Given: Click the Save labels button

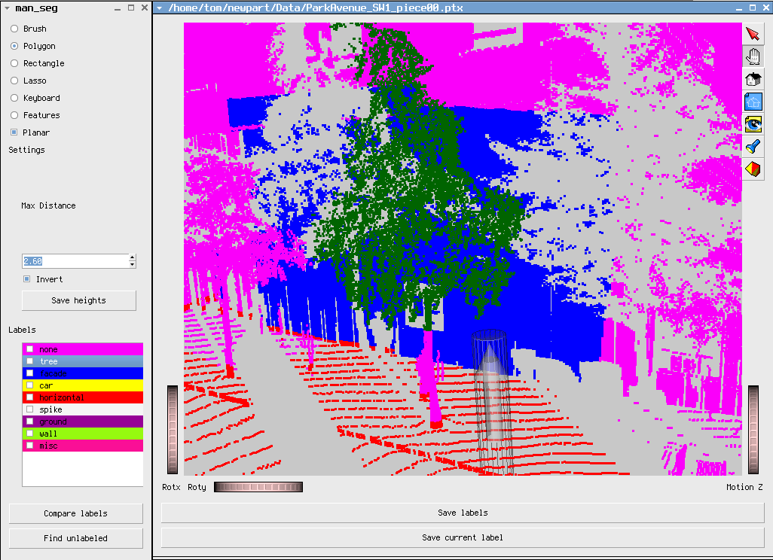Looking at the screenshot, I should 462,513.
